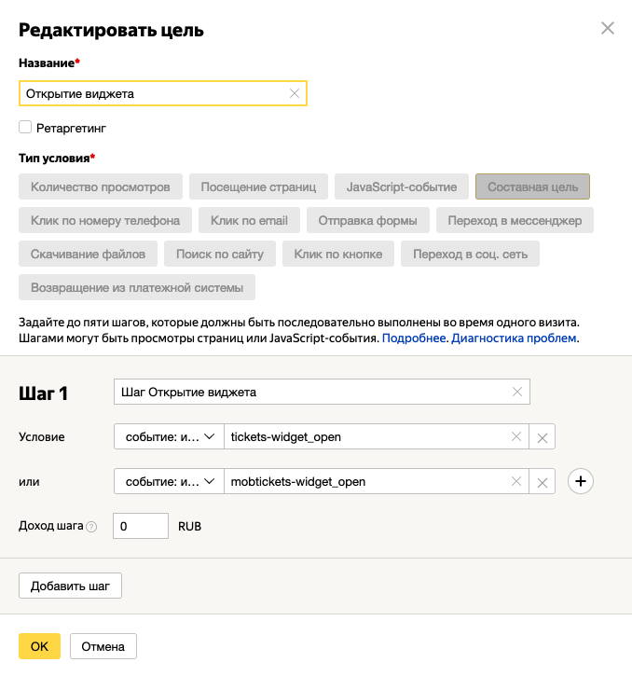Choose Посещение страниц condition type

[x=258, y=186]
